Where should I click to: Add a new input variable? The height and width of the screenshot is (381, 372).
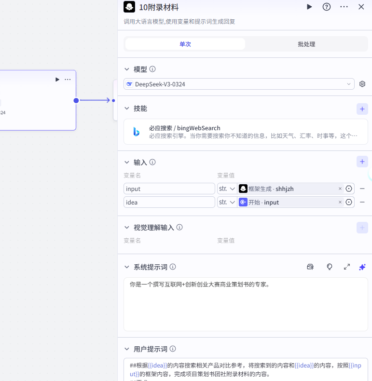point(362,162)
